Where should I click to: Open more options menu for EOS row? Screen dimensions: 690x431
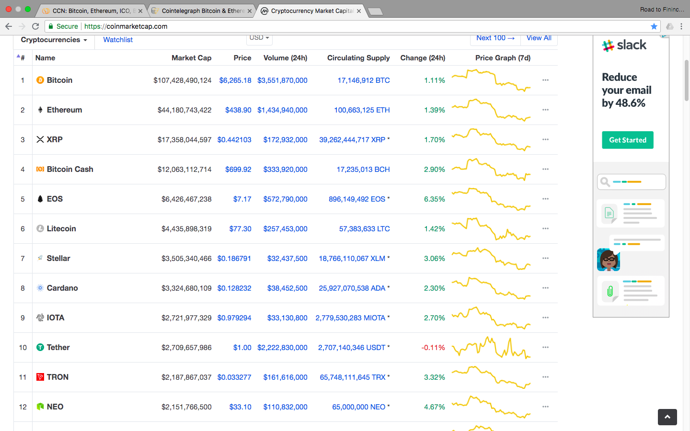point(545,199)
